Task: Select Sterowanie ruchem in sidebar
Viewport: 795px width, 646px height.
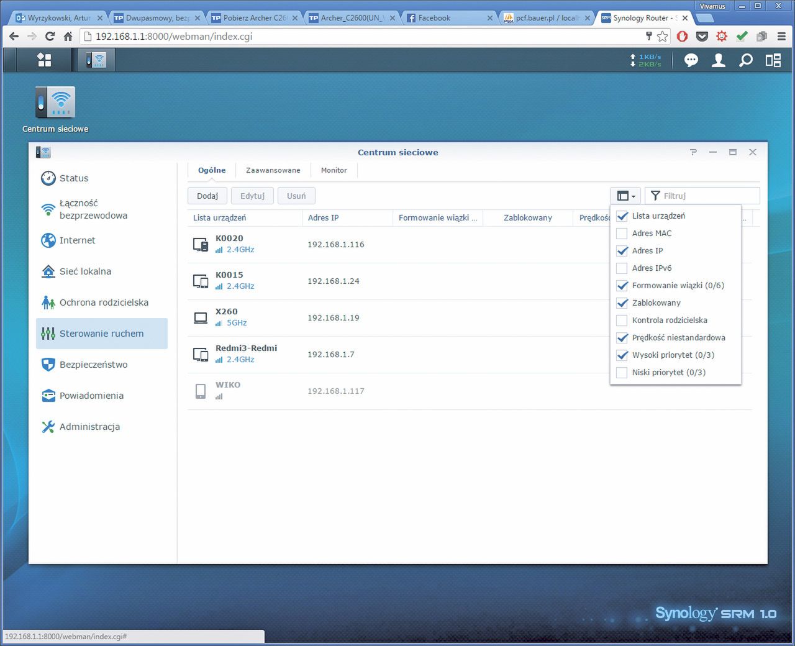Action: (x=102, y=334)
